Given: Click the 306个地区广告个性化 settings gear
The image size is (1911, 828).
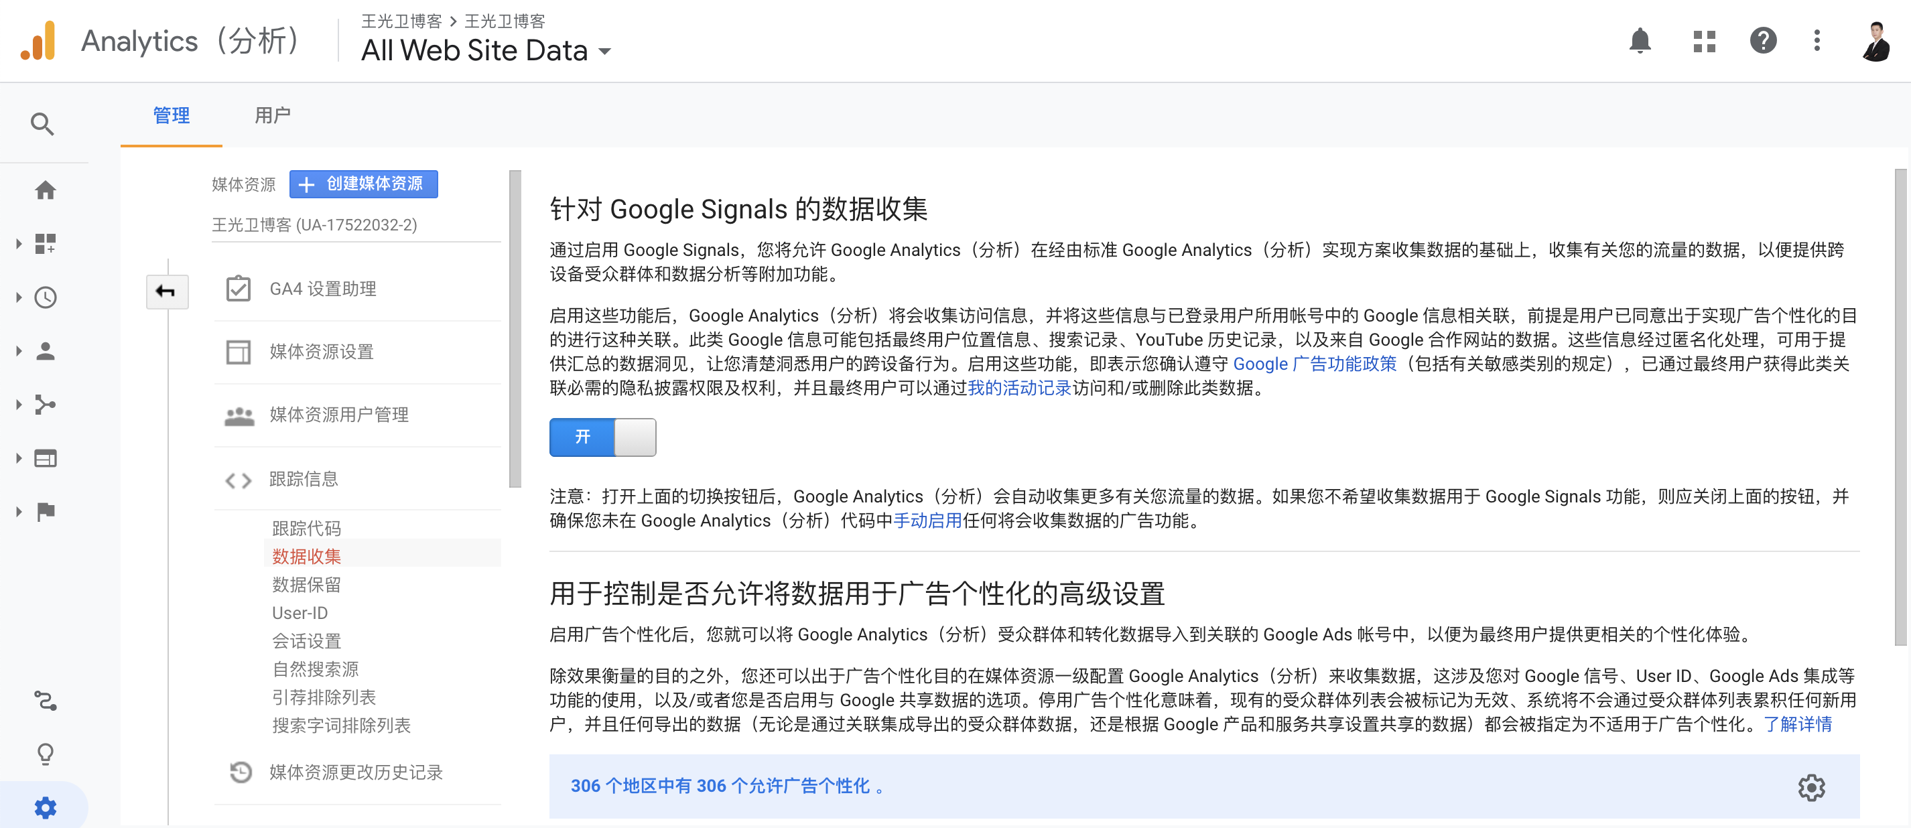Looking at the screenshot, I should (1811, 784).
